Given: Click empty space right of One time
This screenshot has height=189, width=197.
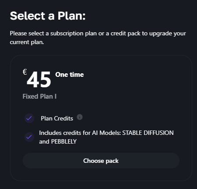Looking at the screenshot, I should pyautogui.click(x=131, y=75).
